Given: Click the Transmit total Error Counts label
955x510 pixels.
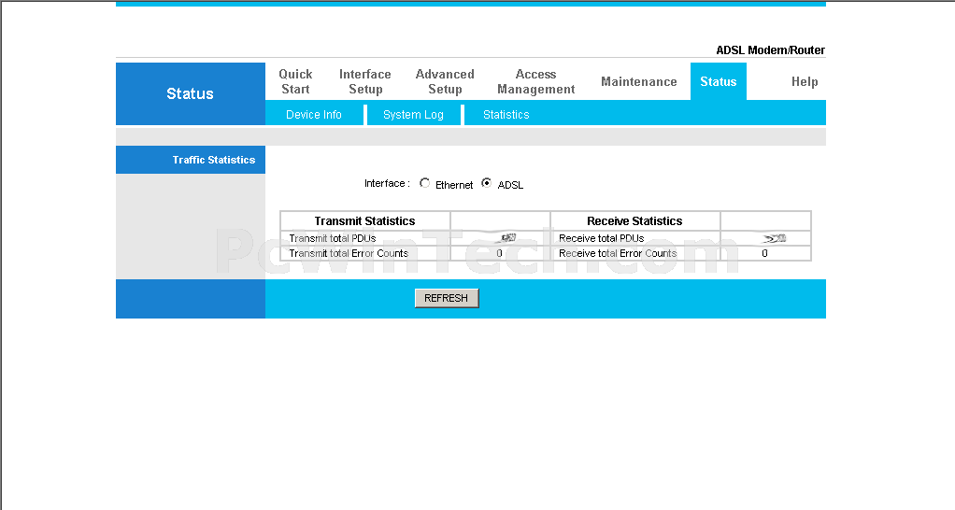Looking at the screenshot, I should pos(349,253).
